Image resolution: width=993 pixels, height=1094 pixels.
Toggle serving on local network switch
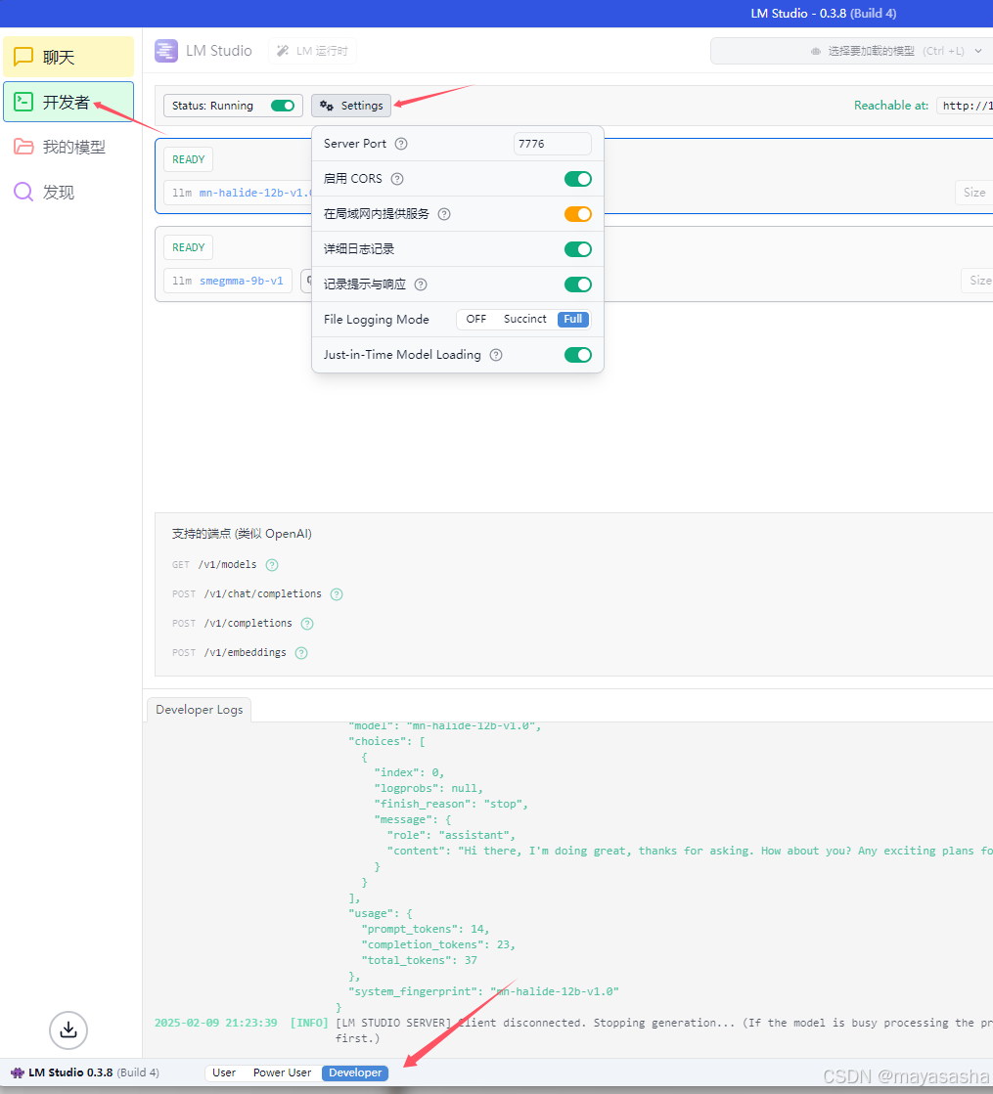pyautogui.click(x=577, y=214)
